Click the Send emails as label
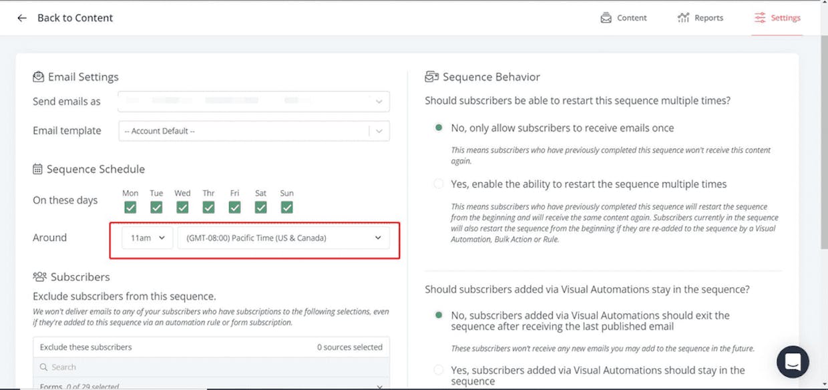 67,102
